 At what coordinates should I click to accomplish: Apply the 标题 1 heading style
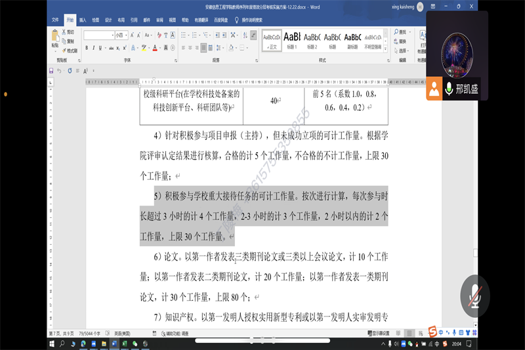pos(291,40)
